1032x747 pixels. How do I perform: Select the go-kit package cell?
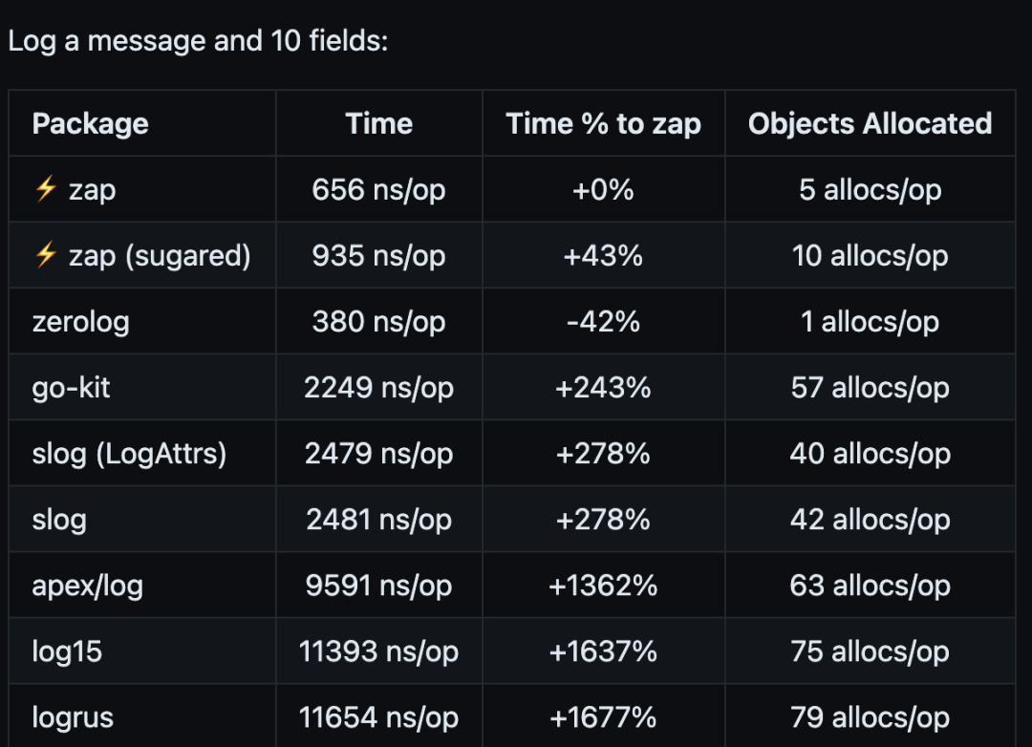pos(71,387)
